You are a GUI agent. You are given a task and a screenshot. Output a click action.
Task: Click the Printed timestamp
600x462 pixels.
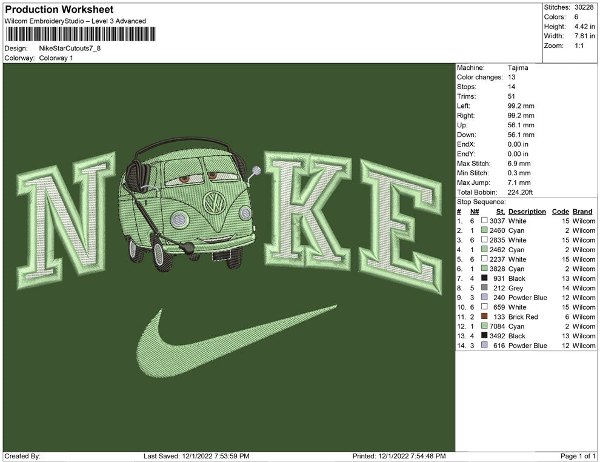click(x=399, y=456)
